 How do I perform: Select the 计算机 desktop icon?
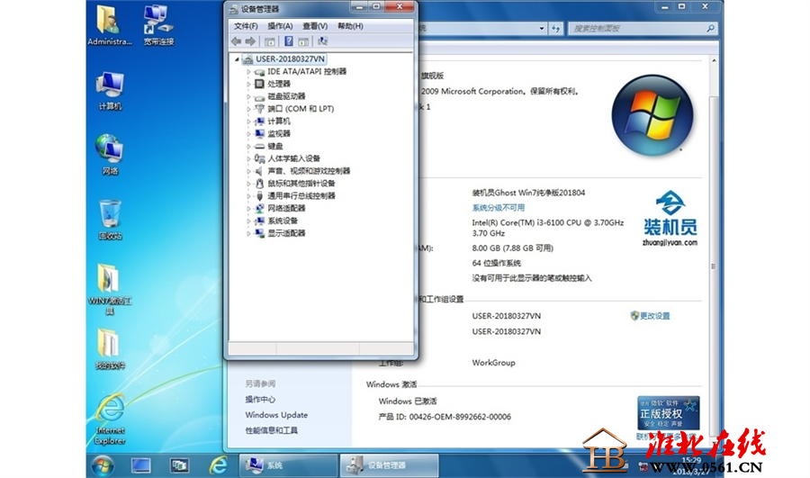click(x=110, y=86)
